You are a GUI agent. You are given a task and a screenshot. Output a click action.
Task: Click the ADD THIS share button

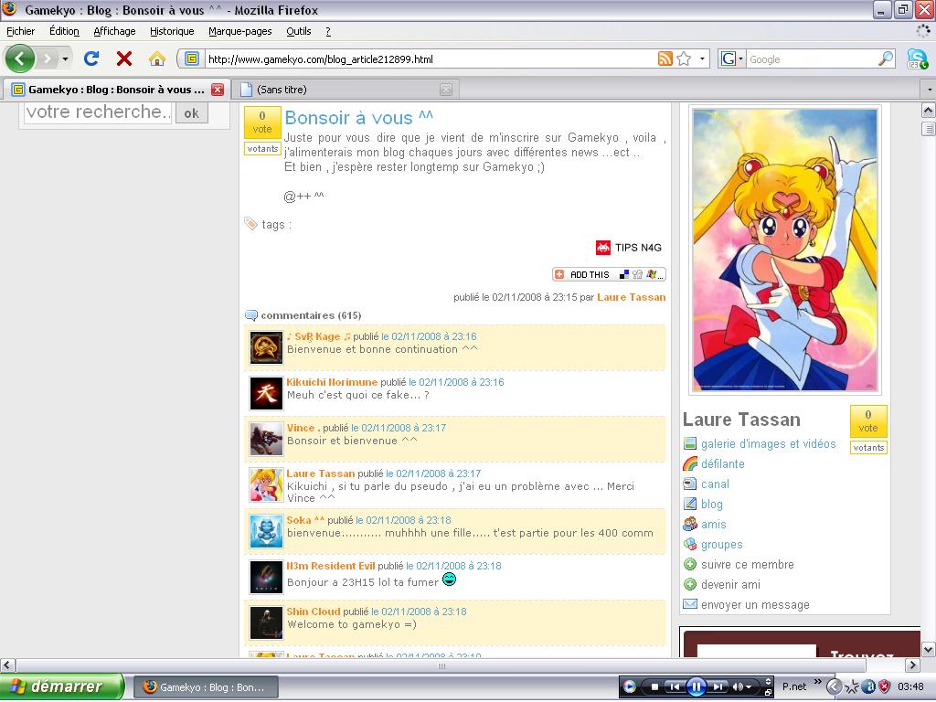click(609, 274)
